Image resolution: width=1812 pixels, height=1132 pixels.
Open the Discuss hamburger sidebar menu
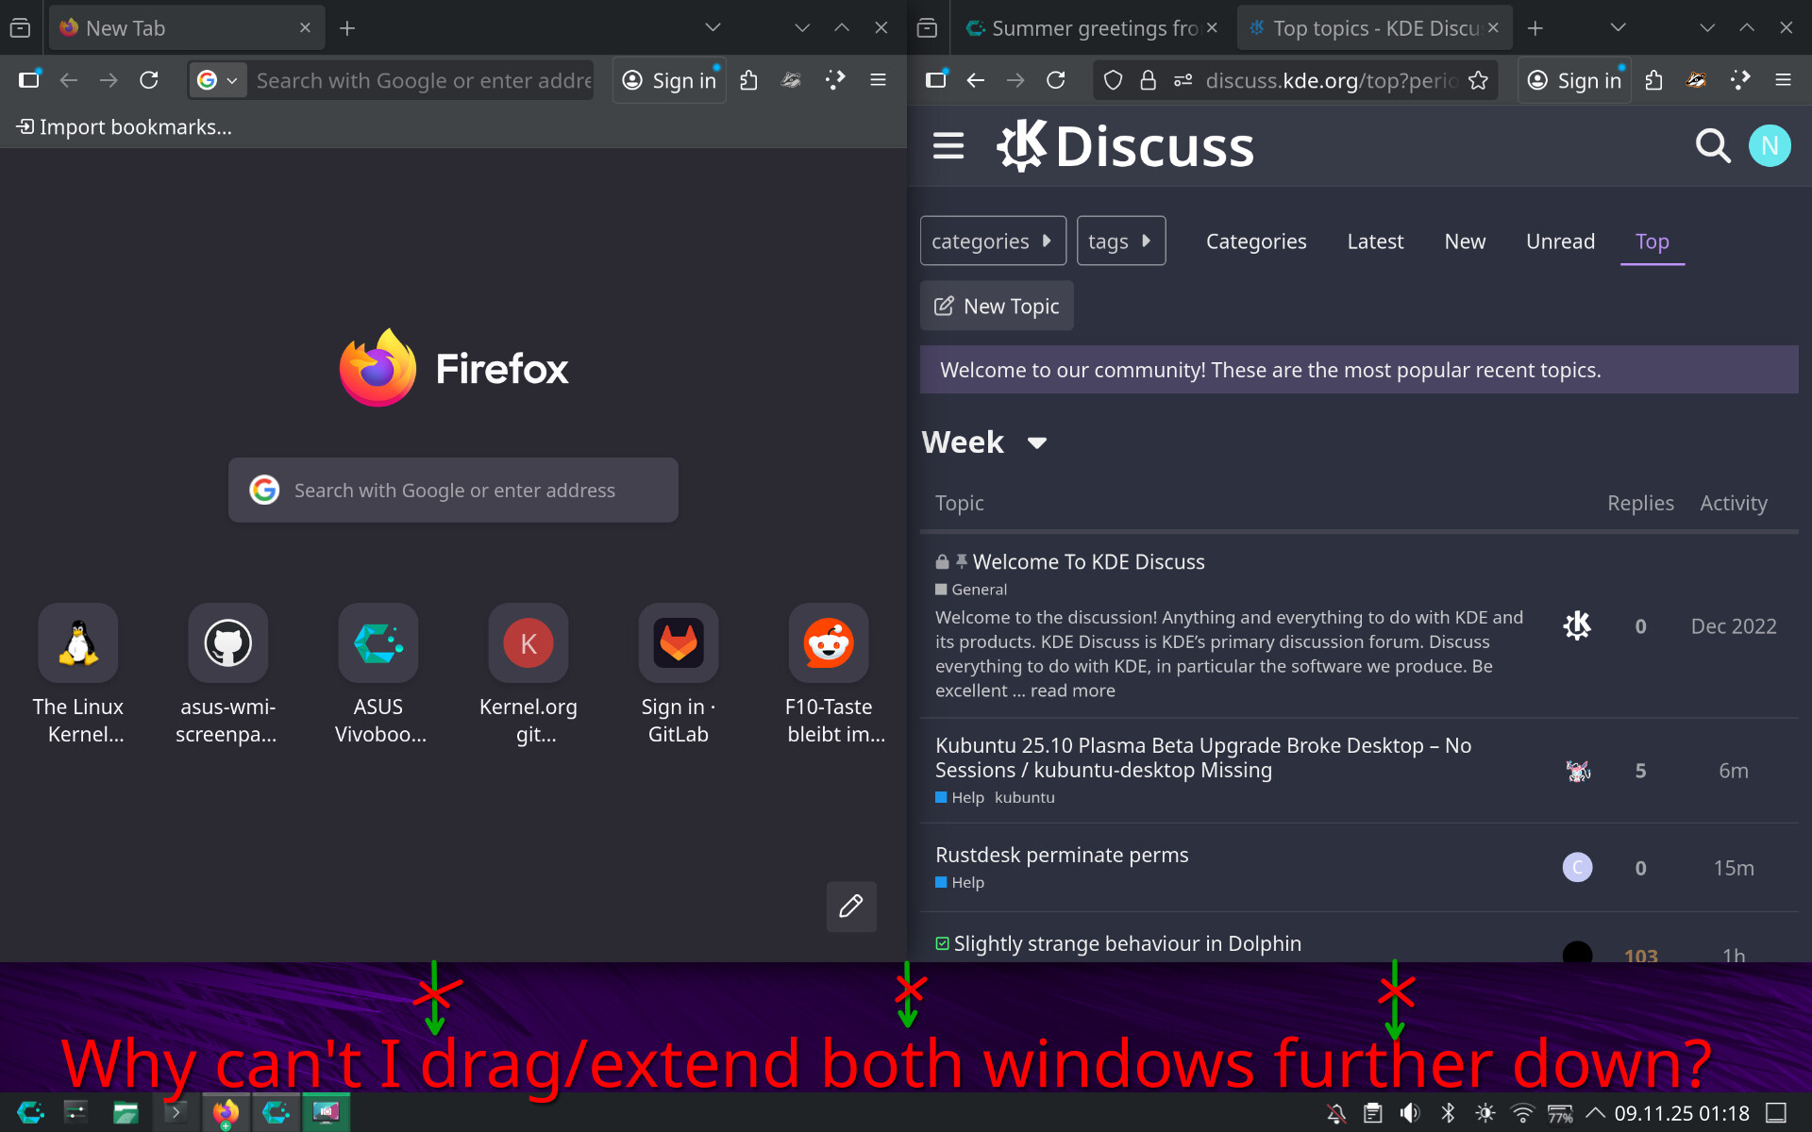[948, 146]
